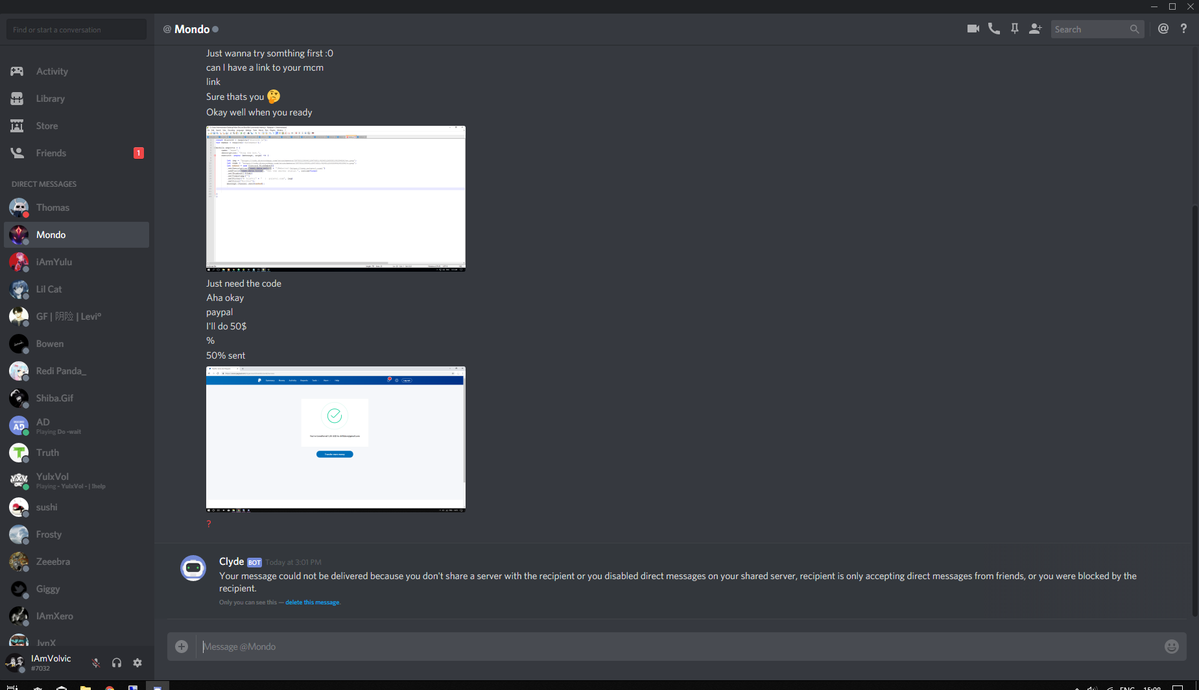The width and height of the screenshot is (1199, 690).
Task: Click the Library icon
Action: (17, 99)
